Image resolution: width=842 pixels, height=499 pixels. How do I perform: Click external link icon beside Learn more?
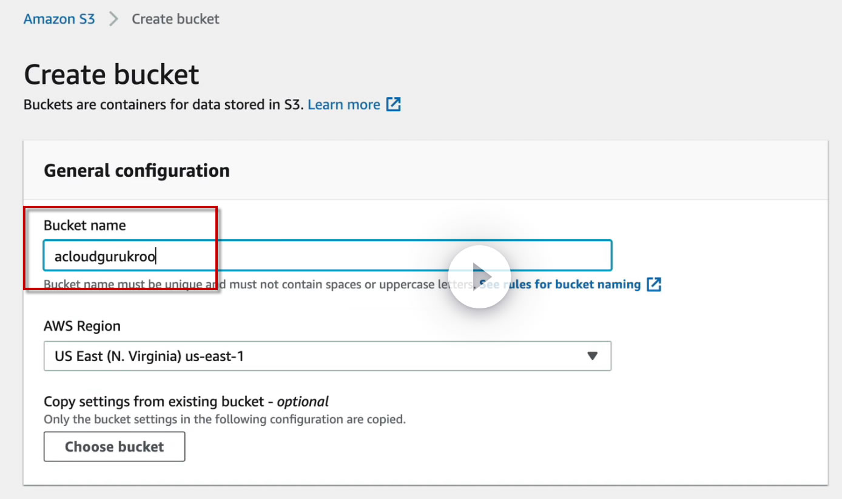394,104
